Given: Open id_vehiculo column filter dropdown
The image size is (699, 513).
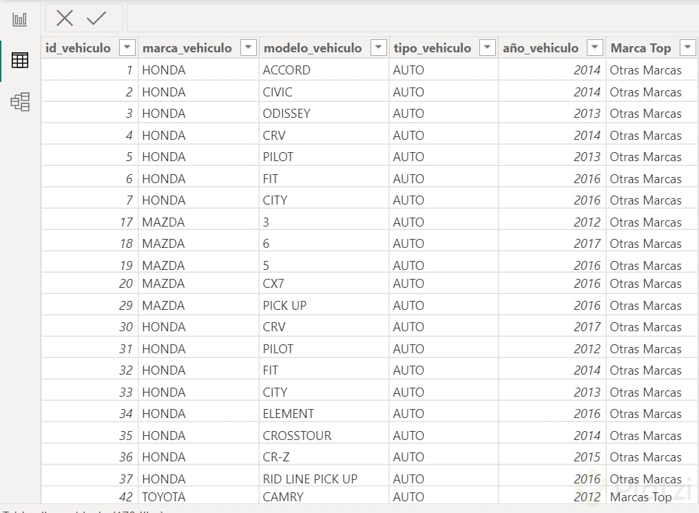Looking at the screenshot, I should [x=127, y=47].
